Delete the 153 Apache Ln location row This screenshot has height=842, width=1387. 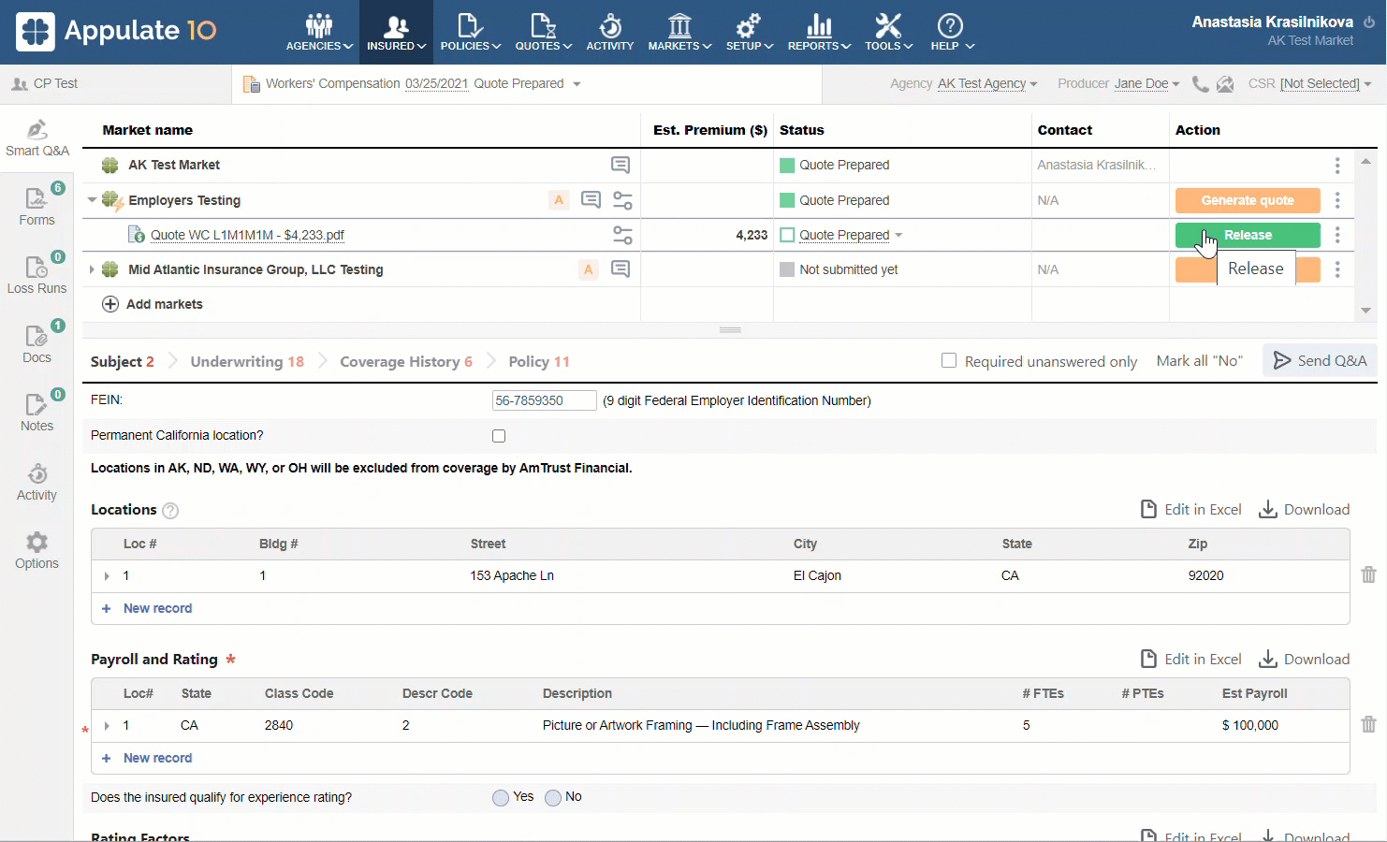pyautogui.click(x=1368, y=574)
